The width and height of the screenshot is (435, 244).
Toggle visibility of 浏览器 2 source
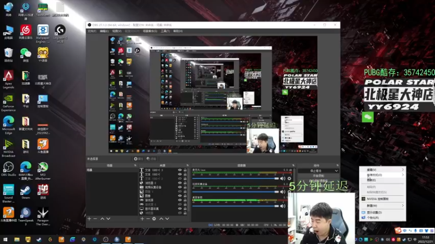pos(180,183)
